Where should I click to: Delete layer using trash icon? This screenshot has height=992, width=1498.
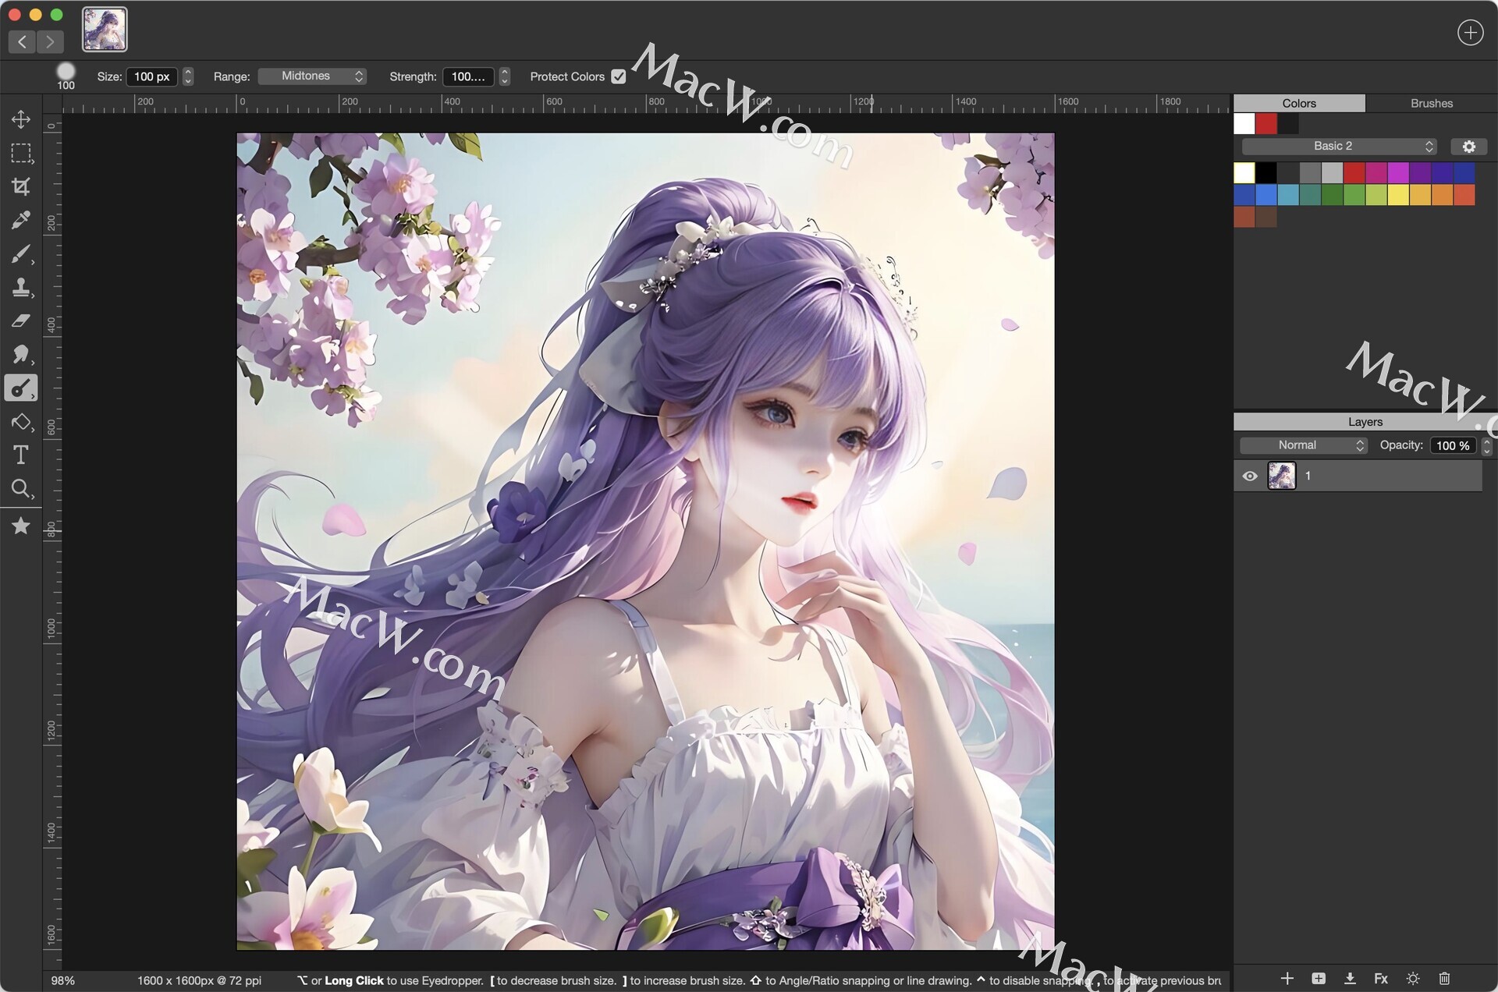coord(1444,978)
